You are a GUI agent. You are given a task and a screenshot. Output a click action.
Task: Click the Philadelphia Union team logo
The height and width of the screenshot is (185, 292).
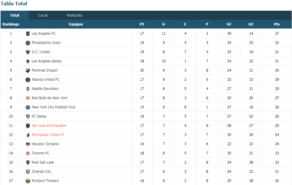28,43
